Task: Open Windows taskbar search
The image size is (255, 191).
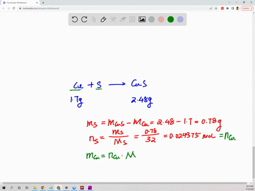Action: coord(12,188)
